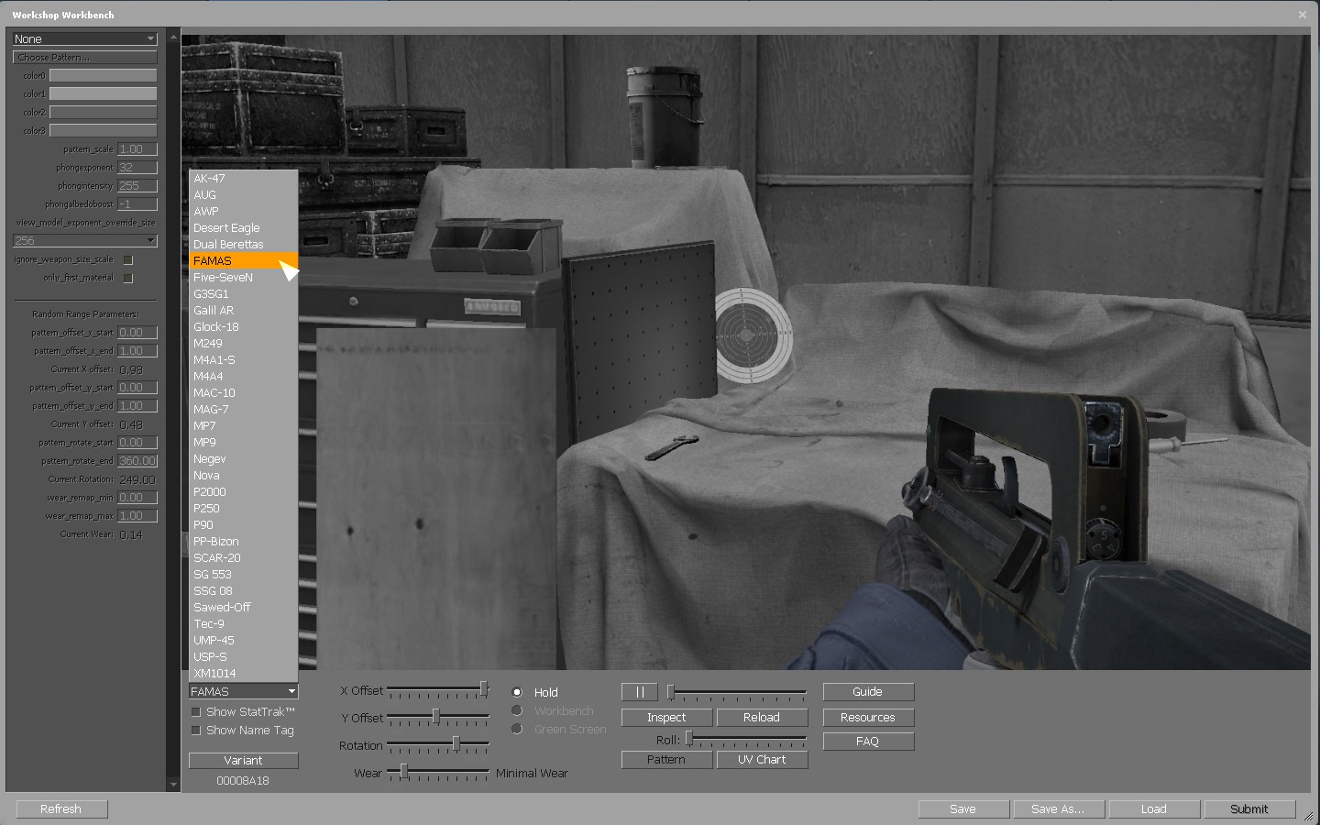Click the pattern_offset_x_start input field
This screenshot has height=825, width=1320.
click(137, 332)
